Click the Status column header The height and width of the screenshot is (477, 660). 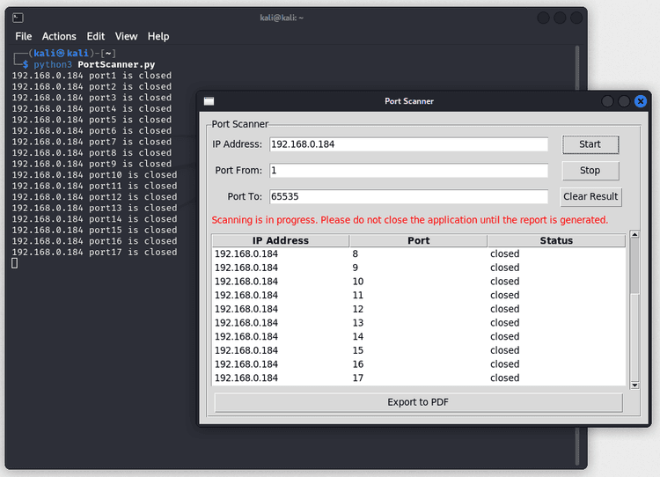pyautogui.click(x=556, y=240)
